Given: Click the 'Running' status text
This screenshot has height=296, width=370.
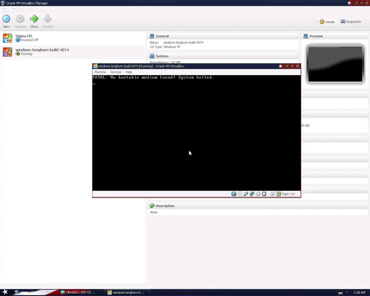Looking at the screenshot, I should [x=27, y=54].
